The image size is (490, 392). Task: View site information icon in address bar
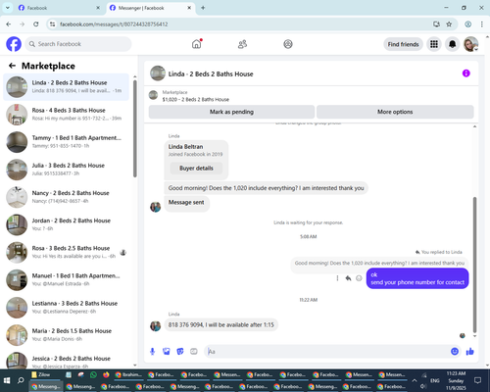tap(52, 24)
